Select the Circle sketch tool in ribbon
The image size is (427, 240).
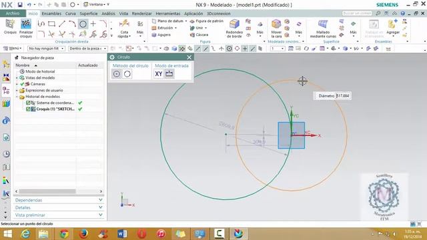tap(83, 24)
